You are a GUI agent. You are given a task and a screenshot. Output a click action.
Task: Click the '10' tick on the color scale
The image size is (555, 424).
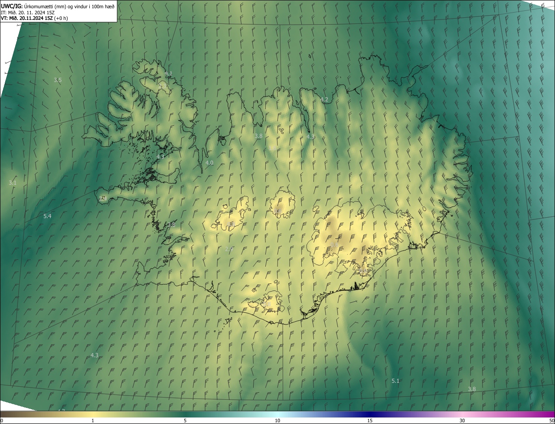(x=277, y=421)
